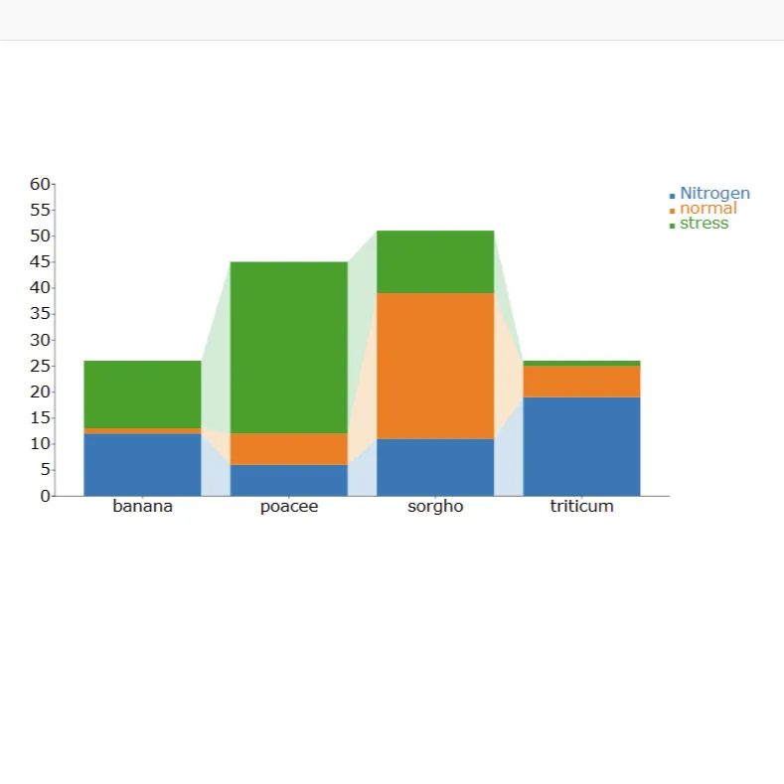
Task: Click the banana x-axis label
Action: pos(142,507)
